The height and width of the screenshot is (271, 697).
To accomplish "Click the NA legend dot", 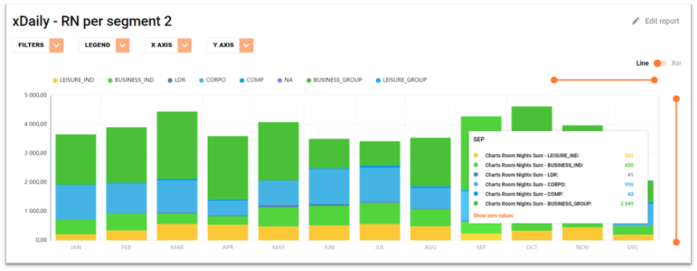I will (x=279, y=81).
